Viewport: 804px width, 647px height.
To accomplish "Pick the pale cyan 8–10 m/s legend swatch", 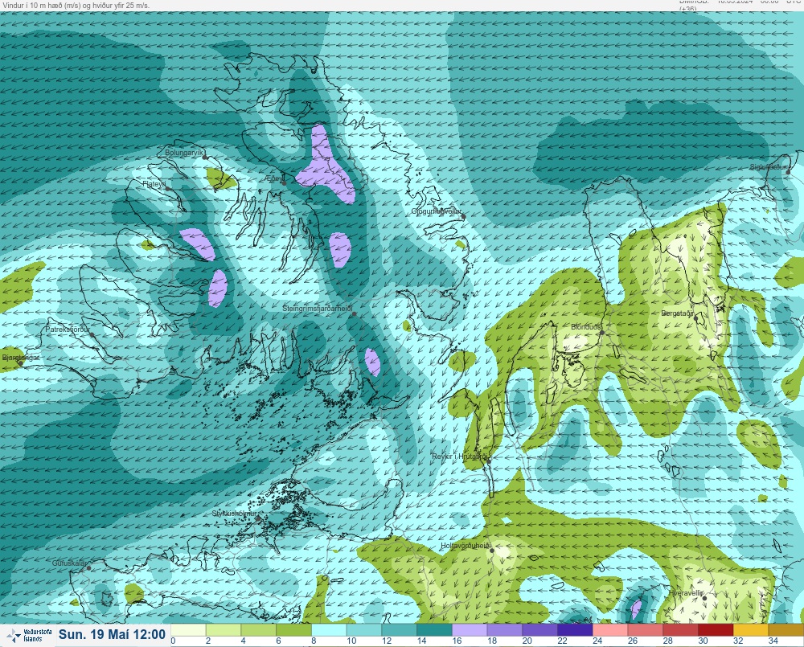I will pyautogui.click(x=329, y=629).
